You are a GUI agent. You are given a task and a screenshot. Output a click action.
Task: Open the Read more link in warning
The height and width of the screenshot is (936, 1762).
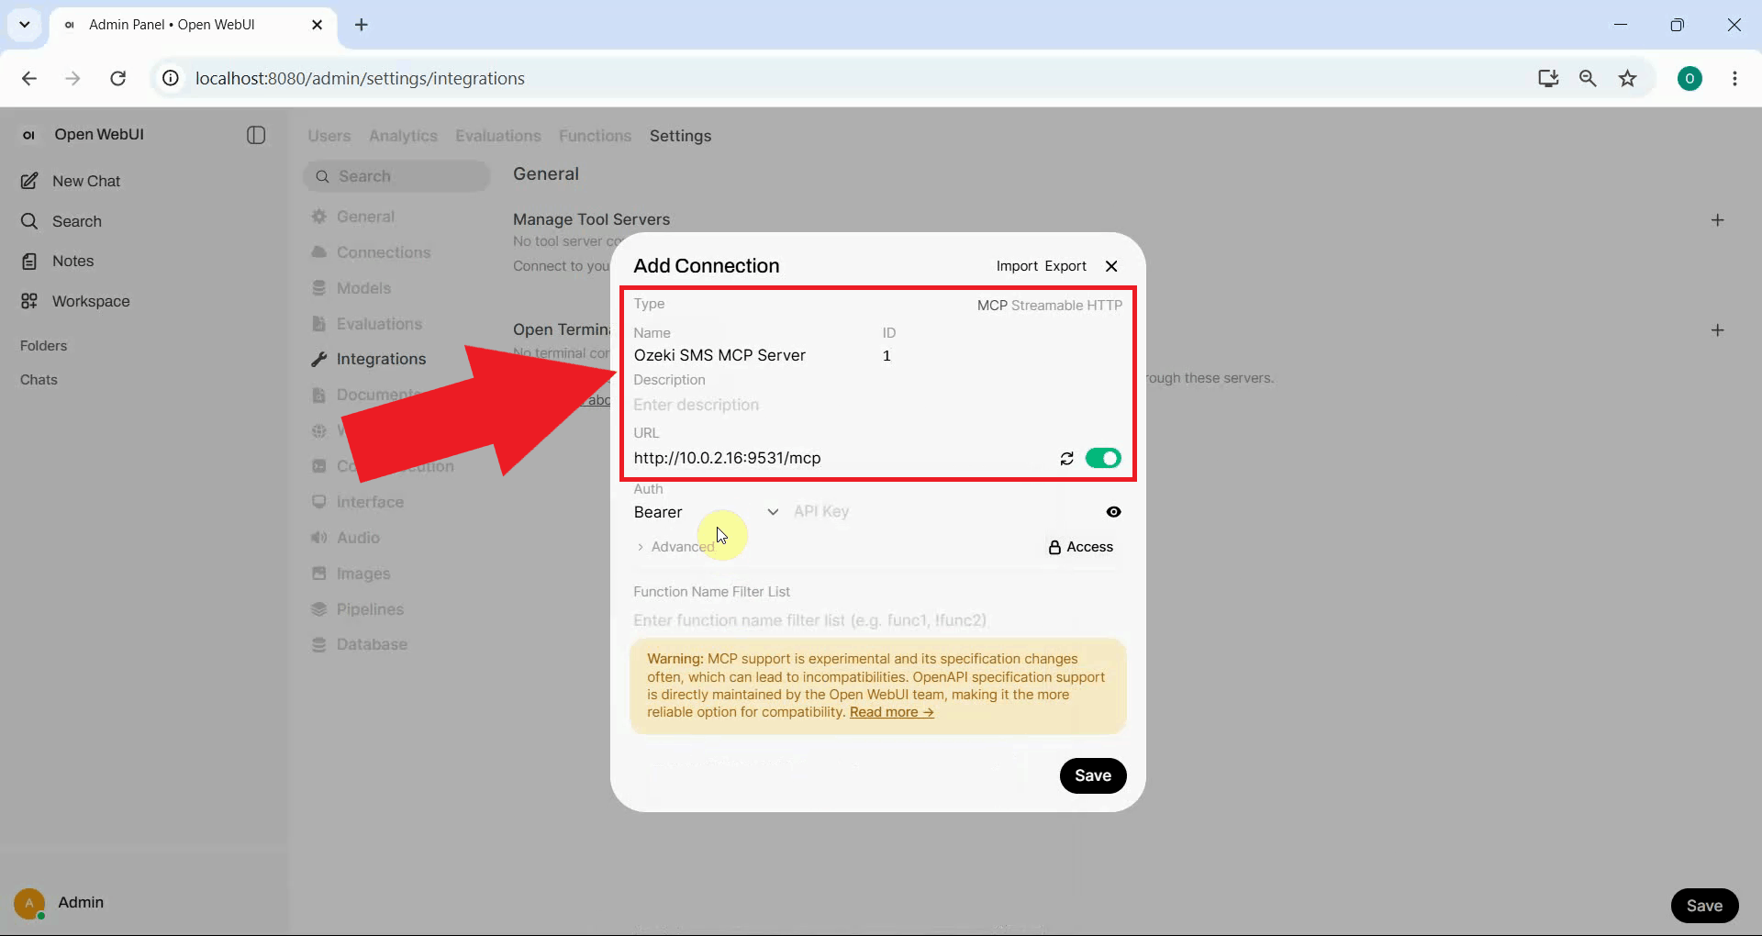point(892,712)
